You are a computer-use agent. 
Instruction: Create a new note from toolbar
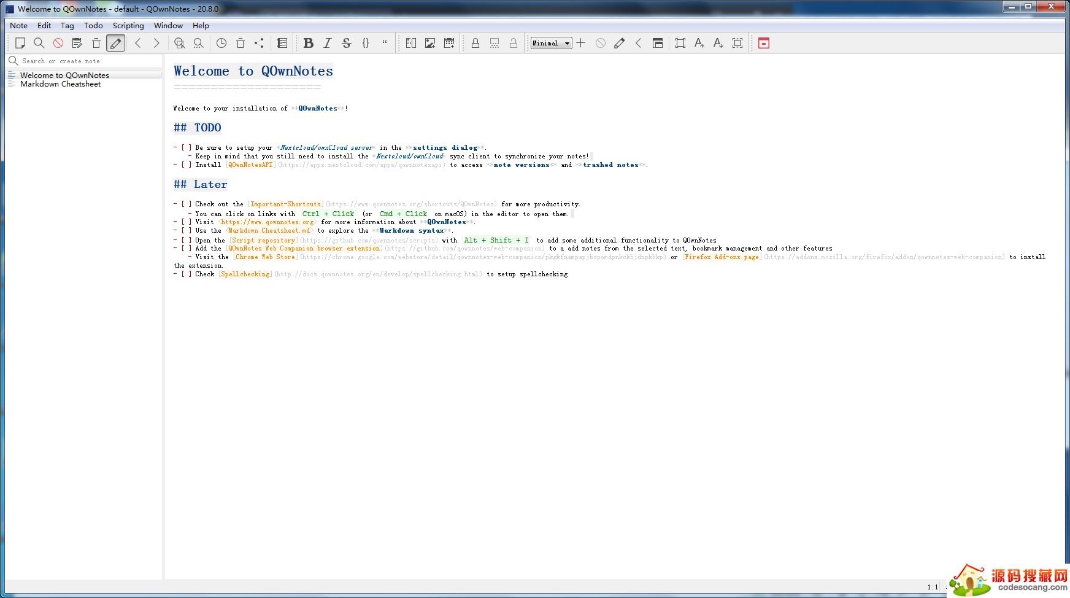pos(20,43)
